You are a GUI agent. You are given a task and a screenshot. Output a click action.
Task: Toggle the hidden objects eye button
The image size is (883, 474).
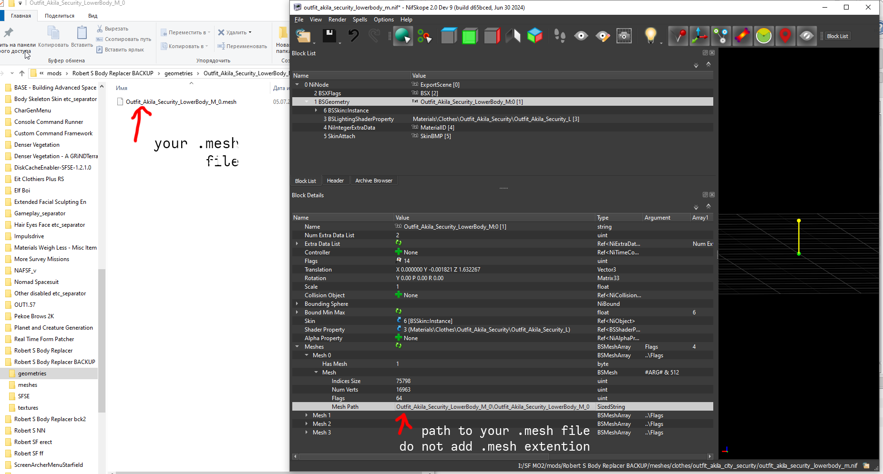coord(807,36)
